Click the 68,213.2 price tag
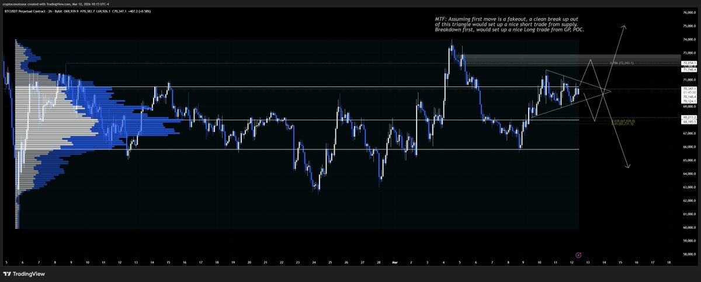Screen dimensions: 701x282 689,117
